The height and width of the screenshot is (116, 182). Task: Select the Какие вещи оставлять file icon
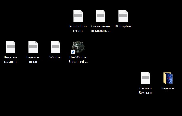(x=101, y=16)
